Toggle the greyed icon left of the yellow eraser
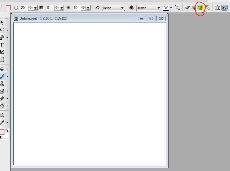 point(194,8)
